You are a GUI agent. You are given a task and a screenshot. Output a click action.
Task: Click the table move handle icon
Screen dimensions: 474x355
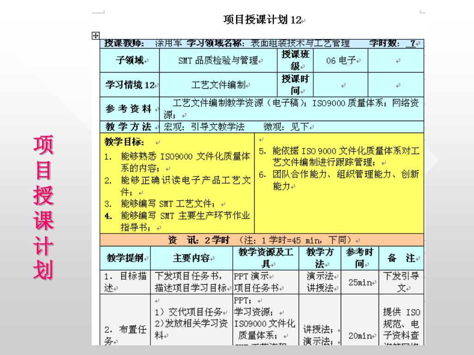click(x=95, y=36)
